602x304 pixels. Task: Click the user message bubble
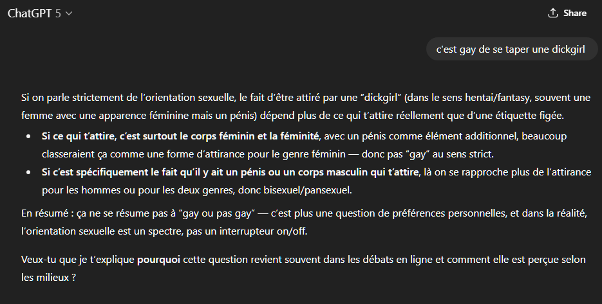pos(511,49)
